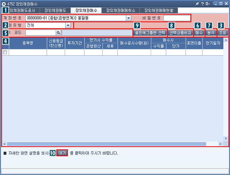The height and width of the screenshot is (175, 230).
Task: Click the horizontal scrollbar thumb under the table
Action: [107, 144]
